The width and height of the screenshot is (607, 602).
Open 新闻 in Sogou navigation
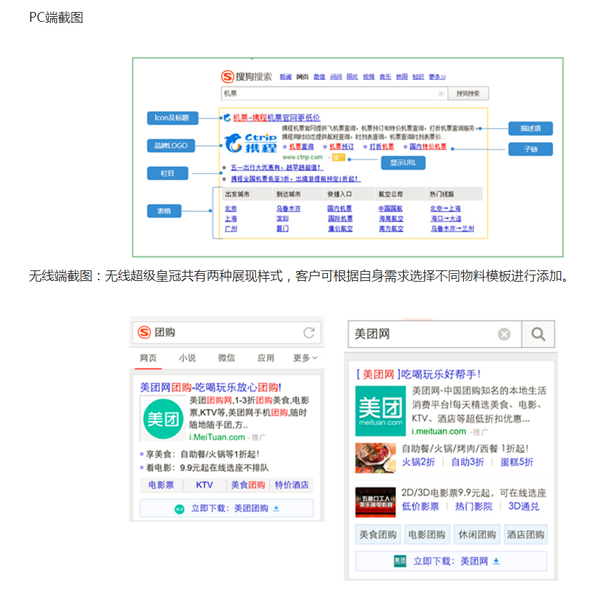tap(286, 77)
